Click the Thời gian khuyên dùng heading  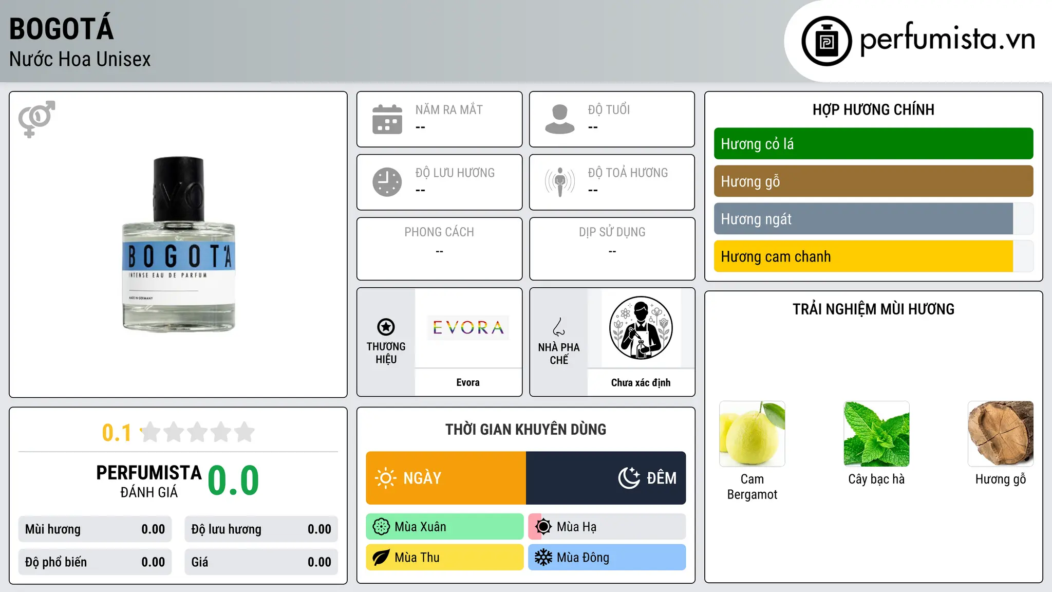click(526, 429)
